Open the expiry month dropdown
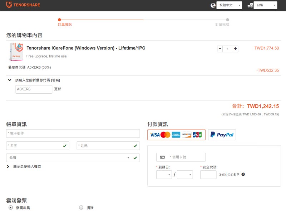286x213 pixels. [x=164, y=175]
